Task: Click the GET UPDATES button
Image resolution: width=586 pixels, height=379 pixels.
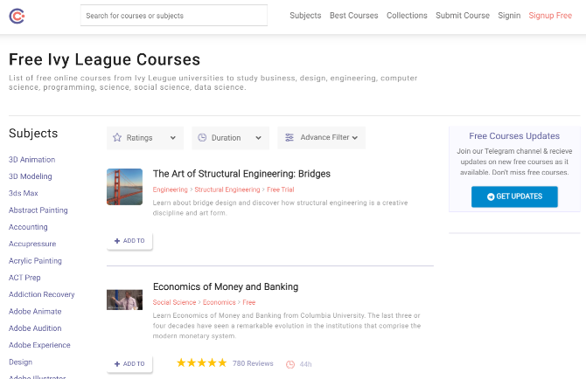Action: coord(514,196)
